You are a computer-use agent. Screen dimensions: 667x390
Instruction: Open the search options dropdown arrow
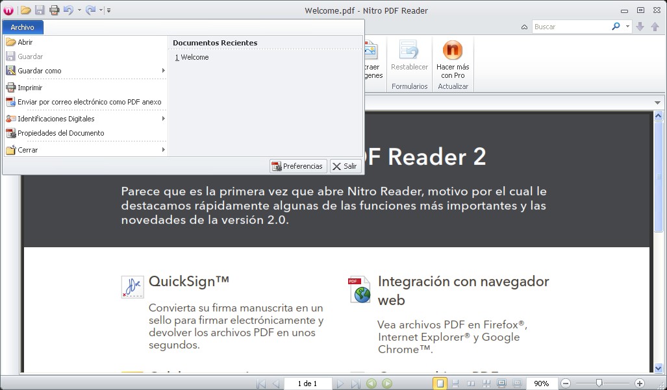tap(627, 27)
